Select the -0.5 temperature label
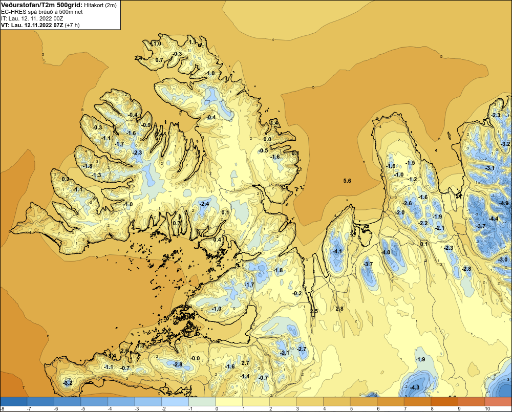 tap(263, 150)
